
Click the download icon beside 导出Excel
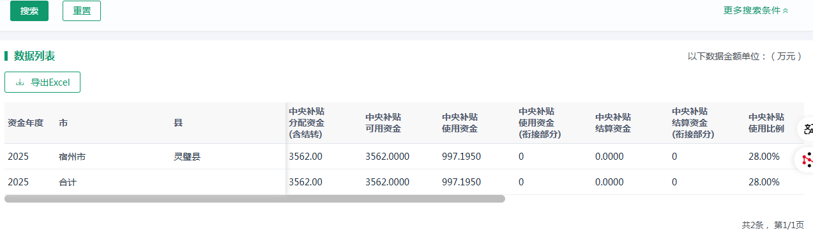(20, 82)
